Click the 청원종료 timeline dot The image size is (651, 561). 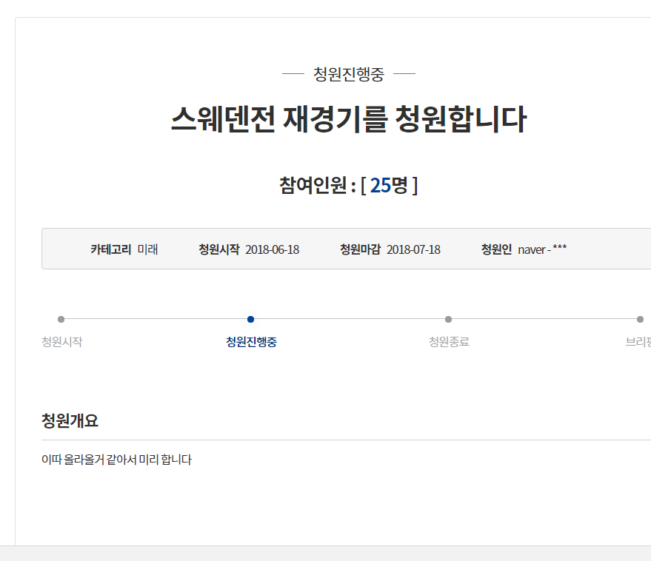448,319
